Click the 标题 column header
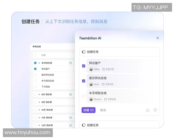This screenshot has height=140, width=175. tap(43, 55)
